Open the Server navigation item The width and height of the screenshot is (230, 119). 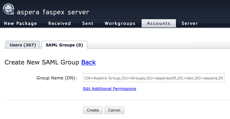[190, 23]
